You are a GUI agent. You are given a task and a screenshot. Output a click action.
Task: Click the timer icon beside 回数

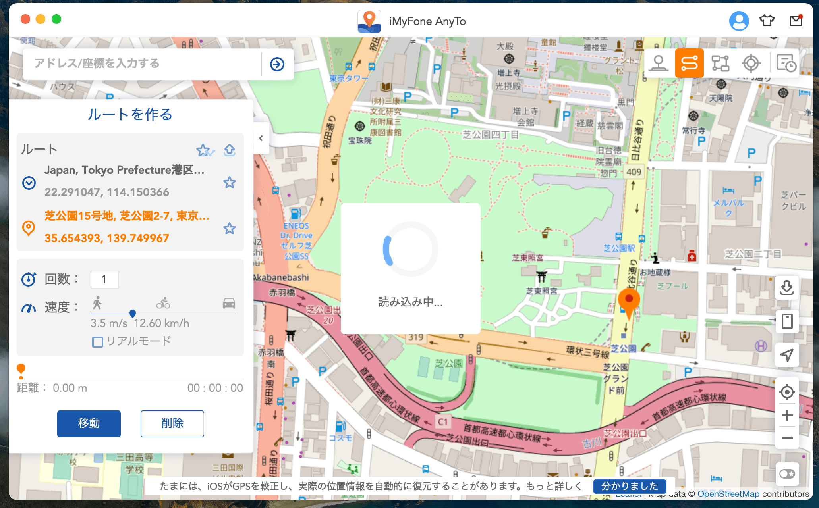pos(29,279)
